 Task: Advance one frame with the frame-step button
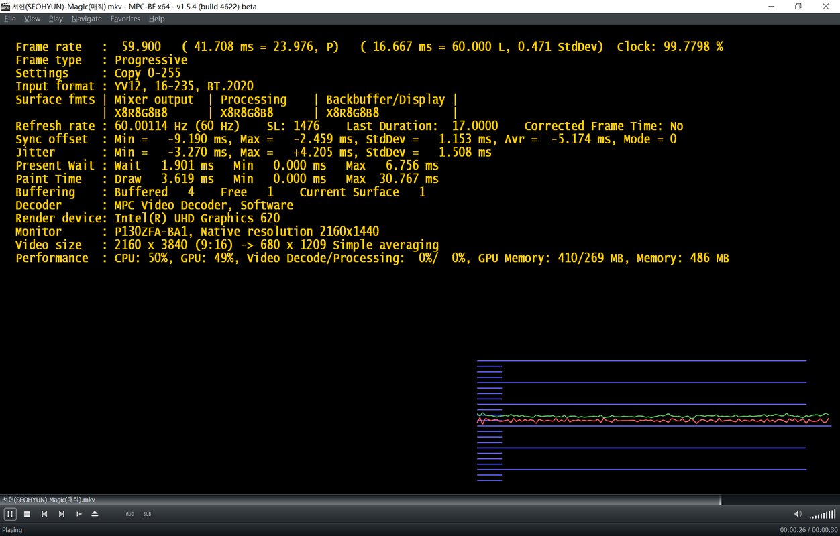pos(78,514)
